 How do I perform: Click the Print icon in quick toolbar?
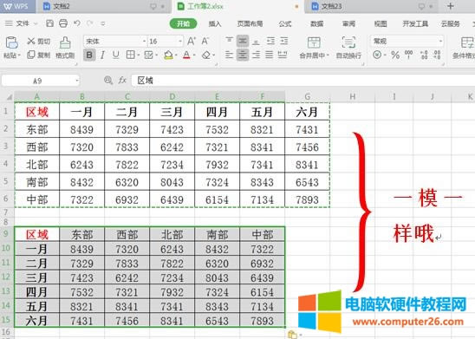[x=63, y=23]
